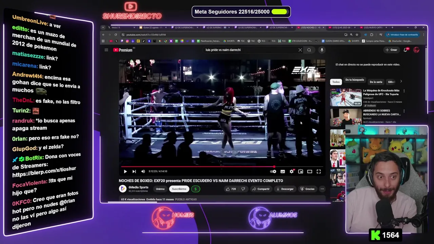Select the Todos filter chip

click(336, 82)
